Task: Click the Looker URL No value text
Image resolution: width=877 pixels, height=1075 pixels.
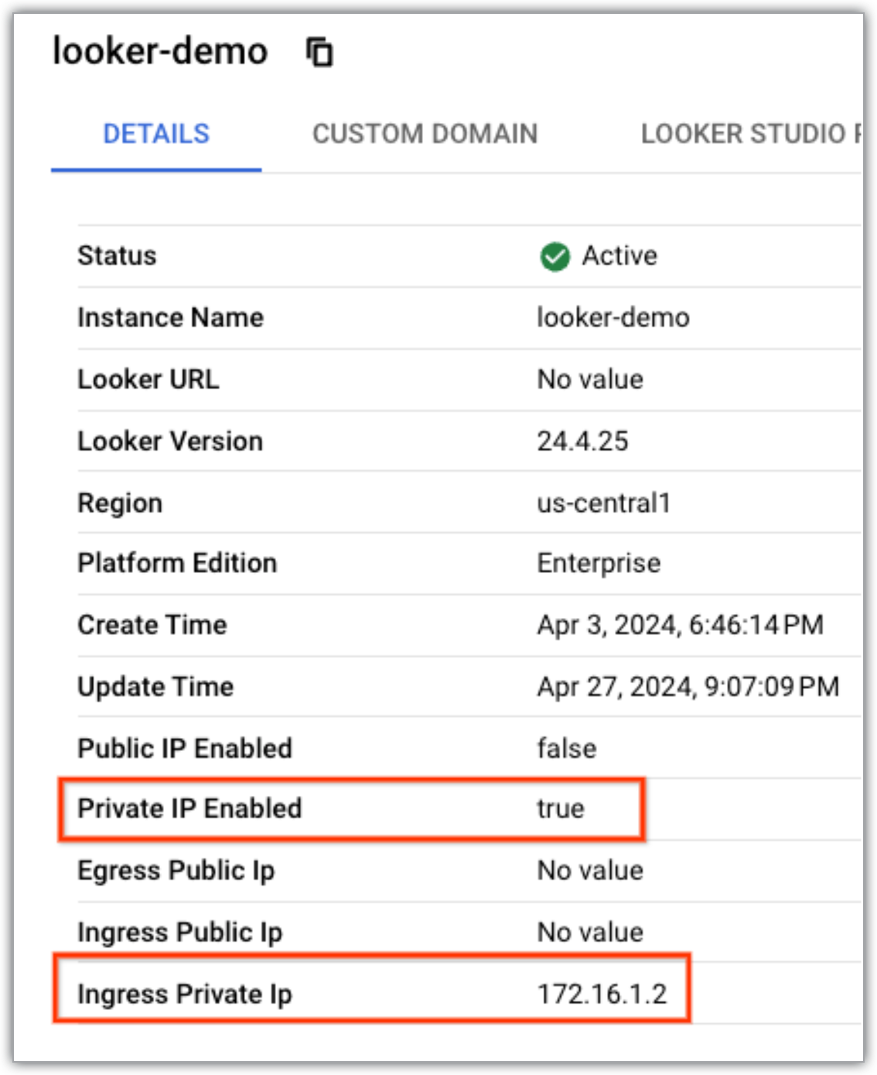Action: (x=590, y=379)
